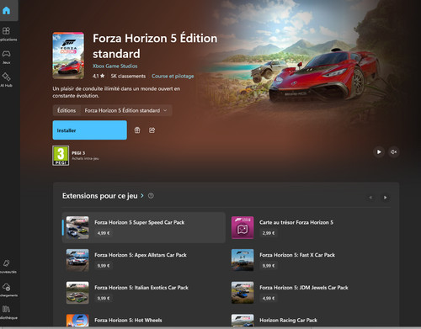Open the Bibliothèque sidebar item
Image resolution: width=421 pixels, height=329 pixels.
[x=7, y=312]
